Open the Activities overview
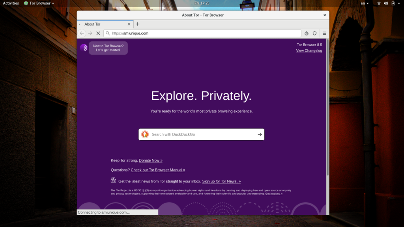The image size is (404, 227). (11, 3)
